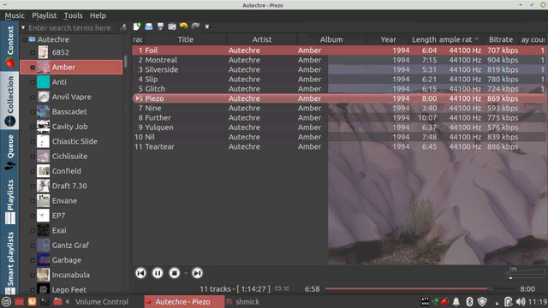Sort by the Length column header
The image size is (548, 308).
[424, 39]
